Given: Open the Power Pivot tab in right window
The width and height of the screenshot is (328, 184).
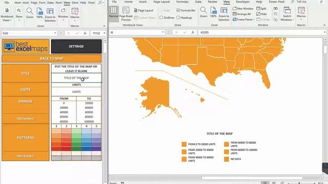Looking at the screenshot, I should click(x=277, y=2).
